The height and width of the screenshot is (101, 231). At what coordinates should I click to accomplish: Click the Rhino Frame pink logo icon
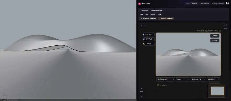coord(139,4)
